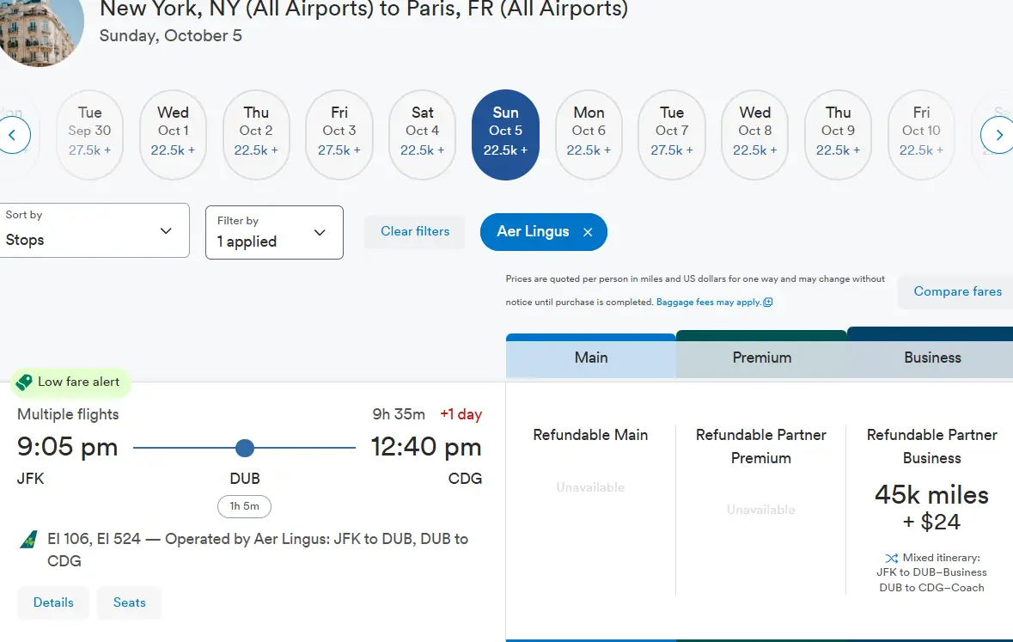Click the next dates arrow
The image size is (1013, 642).
click(998, 135)
